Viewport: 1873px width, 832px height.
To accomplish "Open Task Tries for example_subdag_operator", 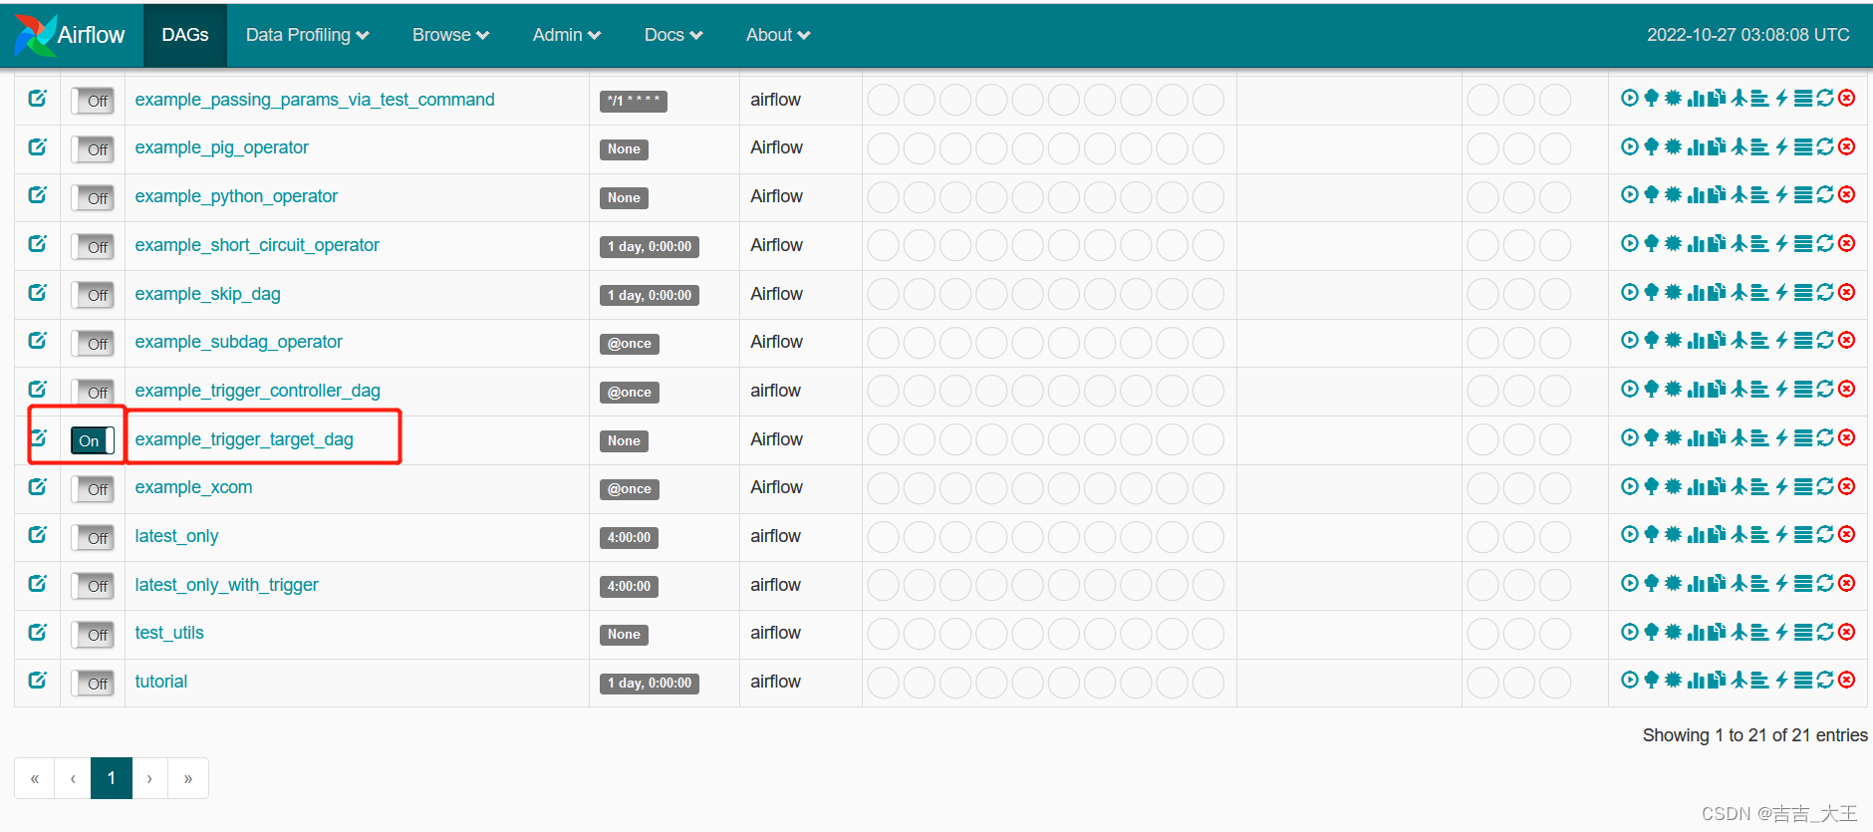I will pos(1717,340).
